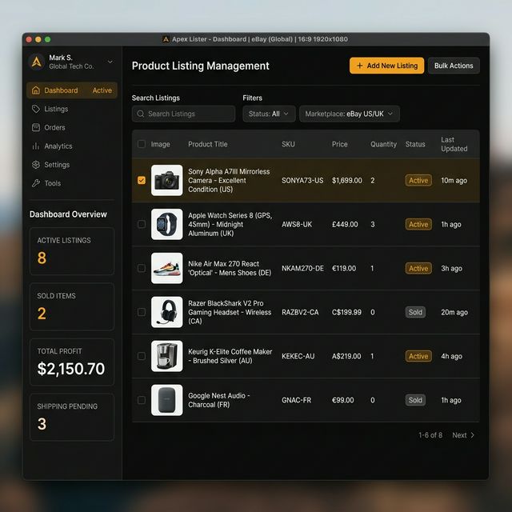
Task: Check the Keurig K-Elite row checkbox
Action: coord(142,356)
